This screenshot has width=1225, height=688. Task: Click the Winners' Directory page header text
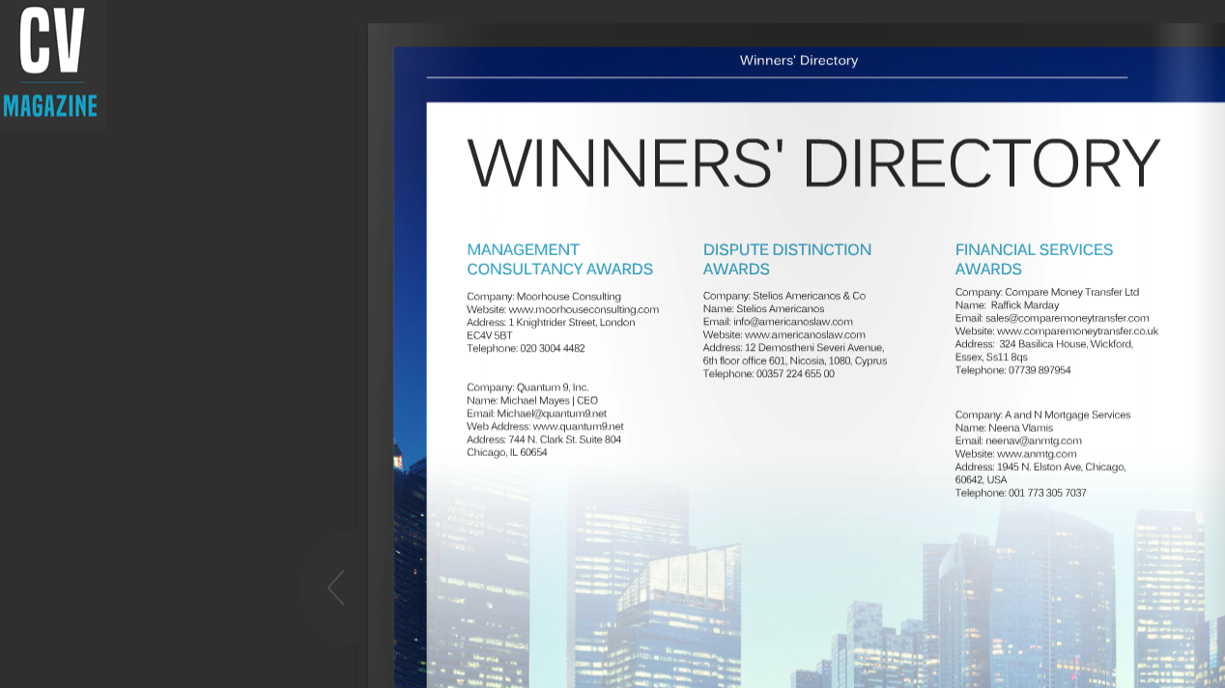tap(799, 60)
